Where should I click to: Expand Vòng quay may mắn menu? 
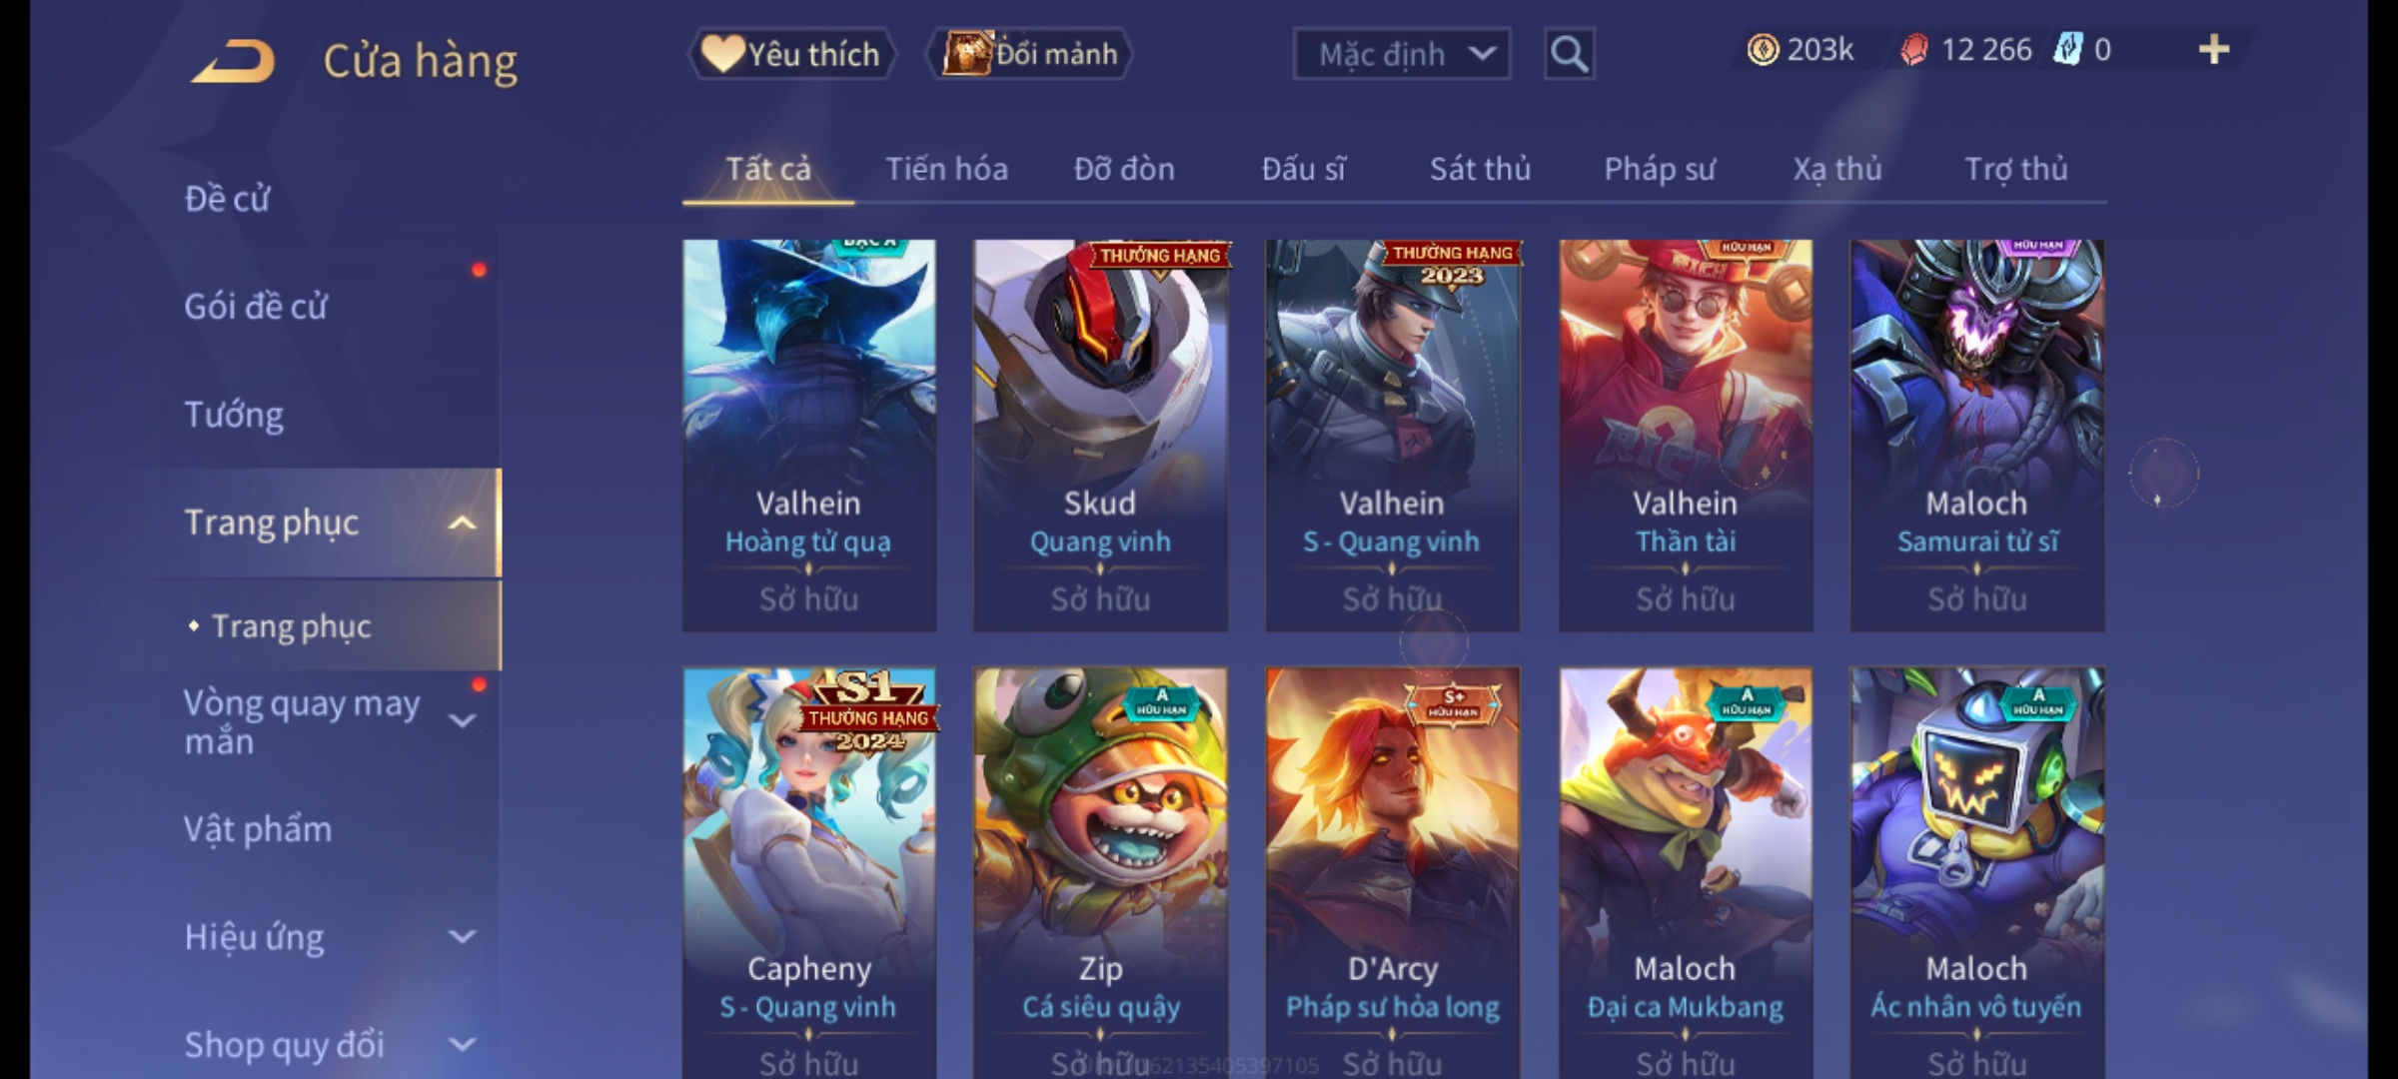click(462, 720)
